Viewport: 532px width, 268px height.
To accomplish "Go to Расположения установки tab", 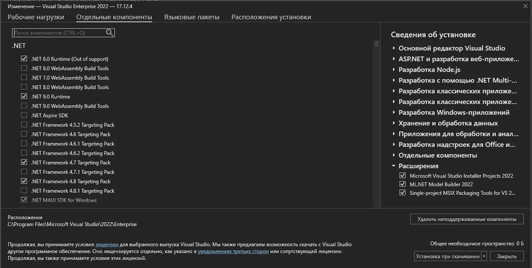I will click(x=271, y=17).
